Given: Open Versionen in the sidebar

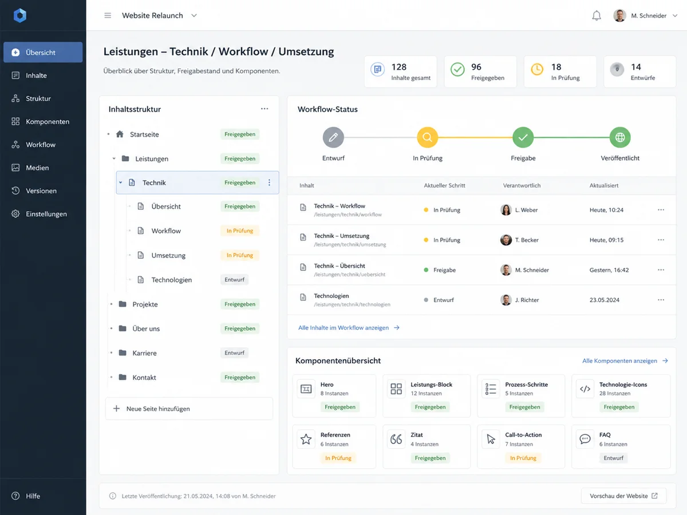Looking at the screenshot, I should pos(43,191).
